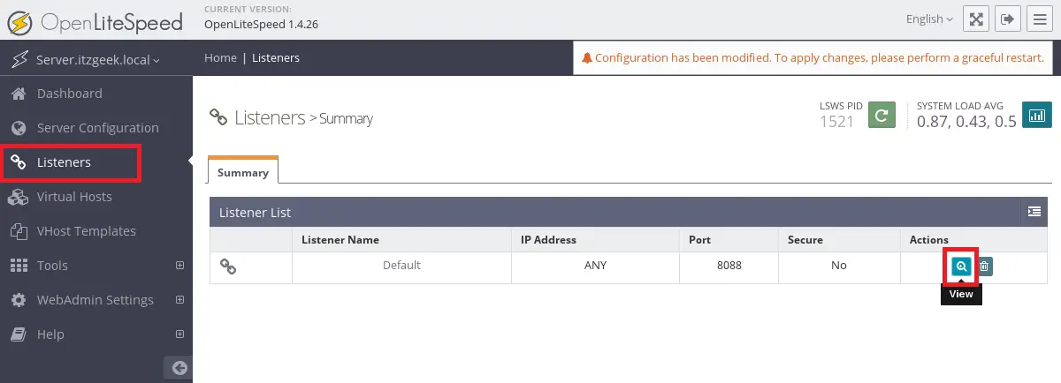Expand the Help sidebar submenu
The width and height of the screenshot is (1061, 383).
(x=179, y=334)
